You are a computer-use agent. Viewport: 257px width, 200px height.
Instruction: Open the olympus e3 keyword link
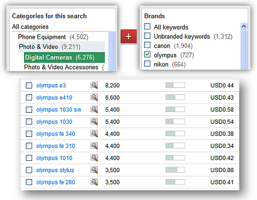click(x=51, y=85)
